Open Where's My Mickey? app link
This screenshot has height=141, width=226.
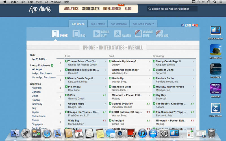pyautogui.click(x=124, y=61)
